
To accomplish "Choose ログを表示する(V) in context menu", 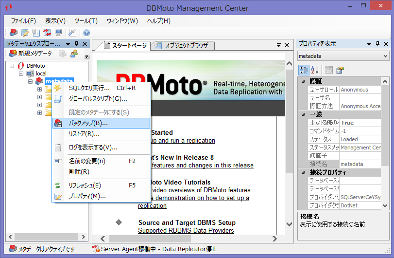I will coord(101,147).
